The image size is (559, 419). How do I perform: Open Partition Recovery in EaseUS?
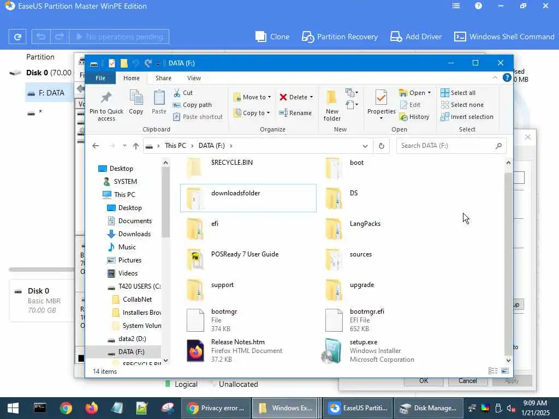point(340,37)
